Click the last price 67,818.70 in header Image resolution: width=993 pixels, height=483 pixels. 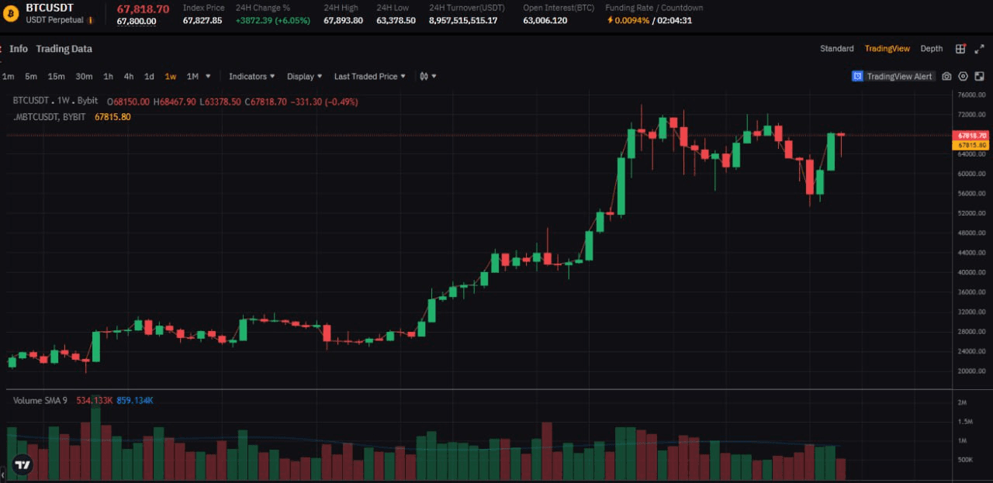pos(143,9)
